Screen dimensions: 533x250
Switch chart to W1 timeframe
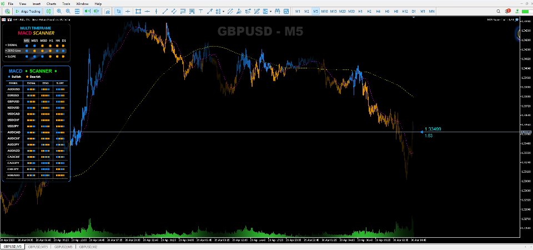(x=423, y=11)
